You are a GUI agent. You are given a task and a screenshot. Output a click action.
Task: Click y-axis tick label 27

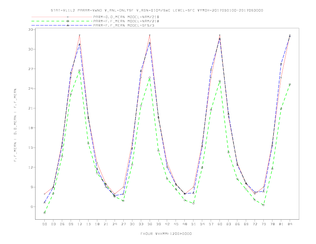click(x=31, y=69)
